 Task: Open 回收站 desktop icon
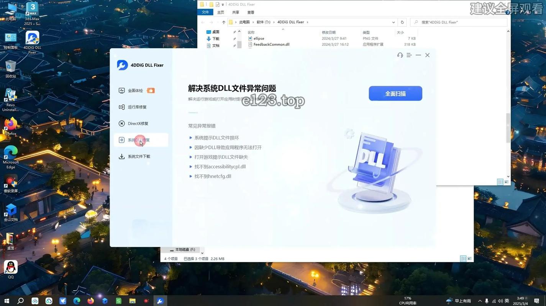11,69
